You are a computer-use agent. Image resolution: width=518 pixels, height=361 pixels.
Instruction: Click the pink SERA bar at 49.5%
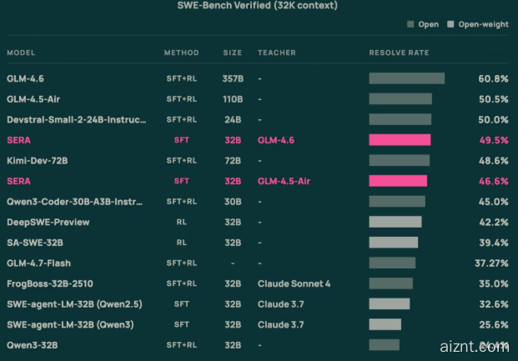pyautogui.click(x=400, y=140)
